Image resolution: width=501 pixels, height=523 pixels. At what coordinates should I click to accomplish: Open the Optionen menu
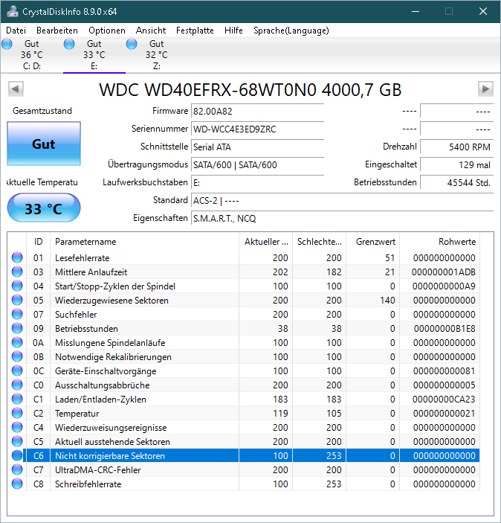(x=107, y=31)
